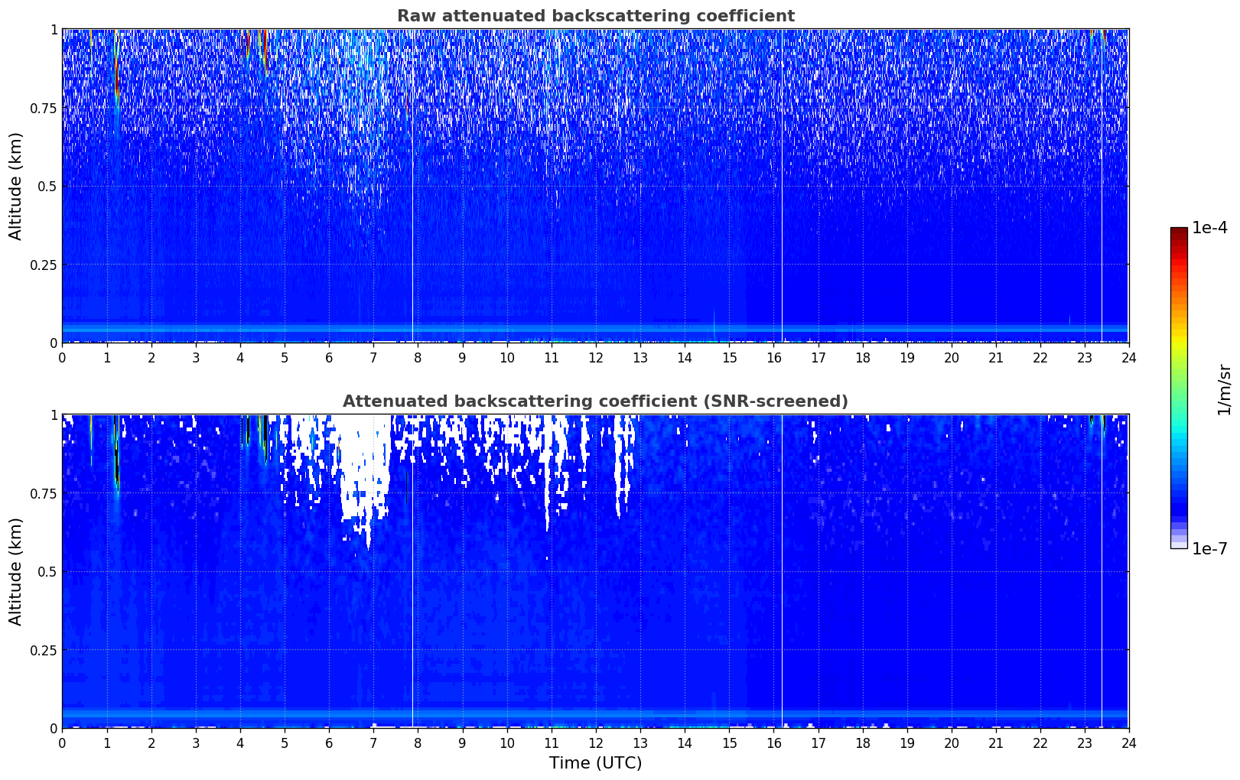Click the bottom plot's 'Altitude (km)' label
The height and width of the screenshot is (780, 1240).
(x=16, y=571)
